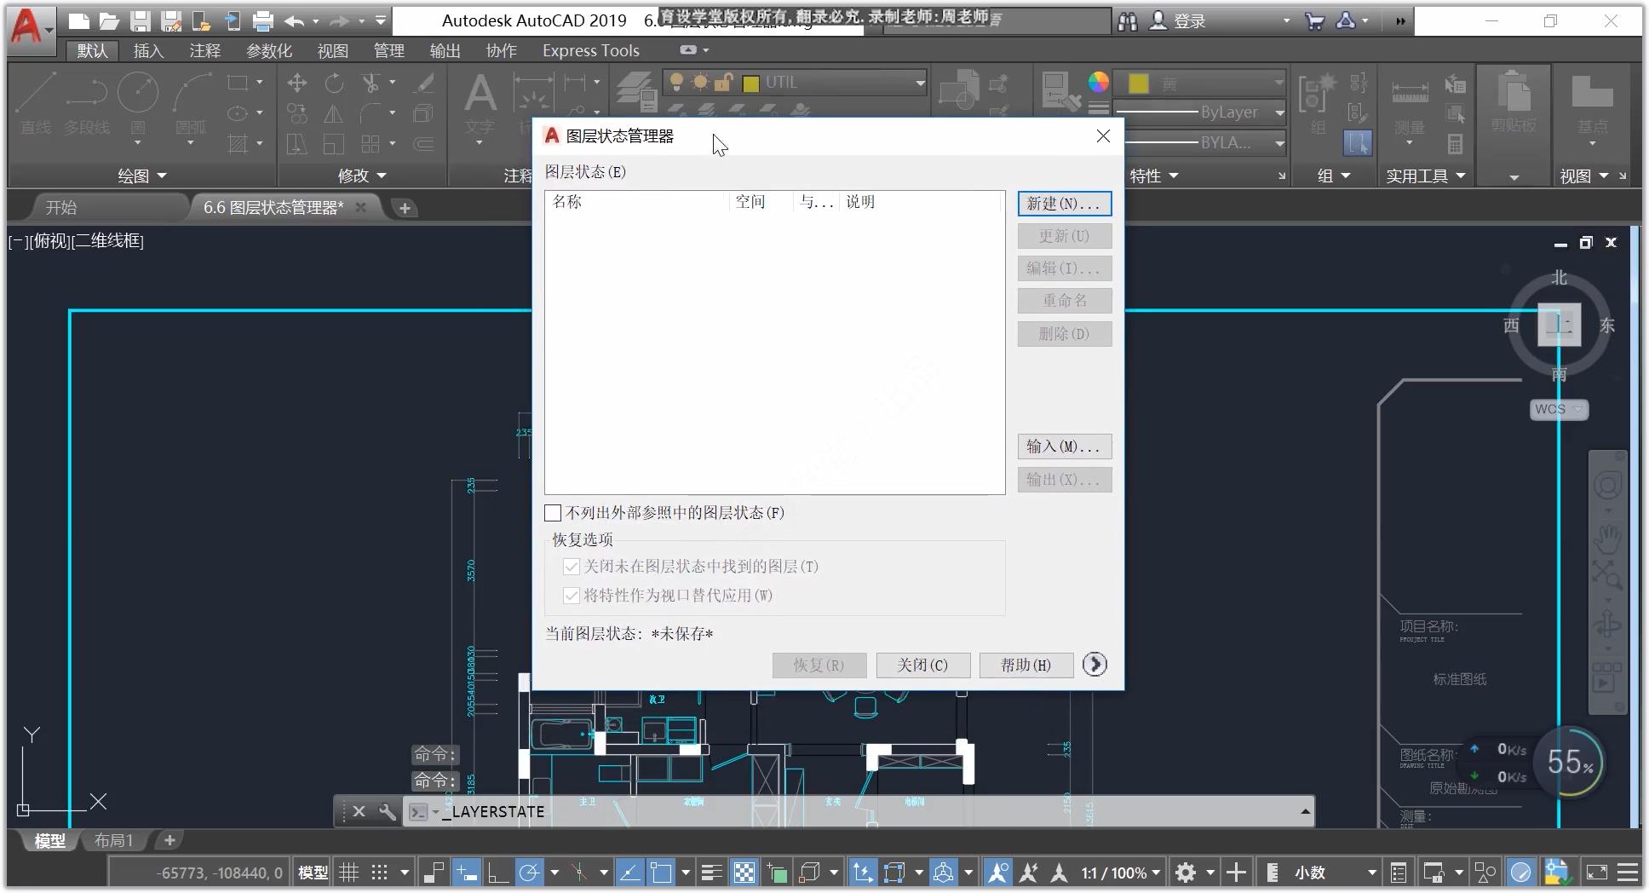
Task: Open the Express Tools ribbon tab
Action: 591,50
